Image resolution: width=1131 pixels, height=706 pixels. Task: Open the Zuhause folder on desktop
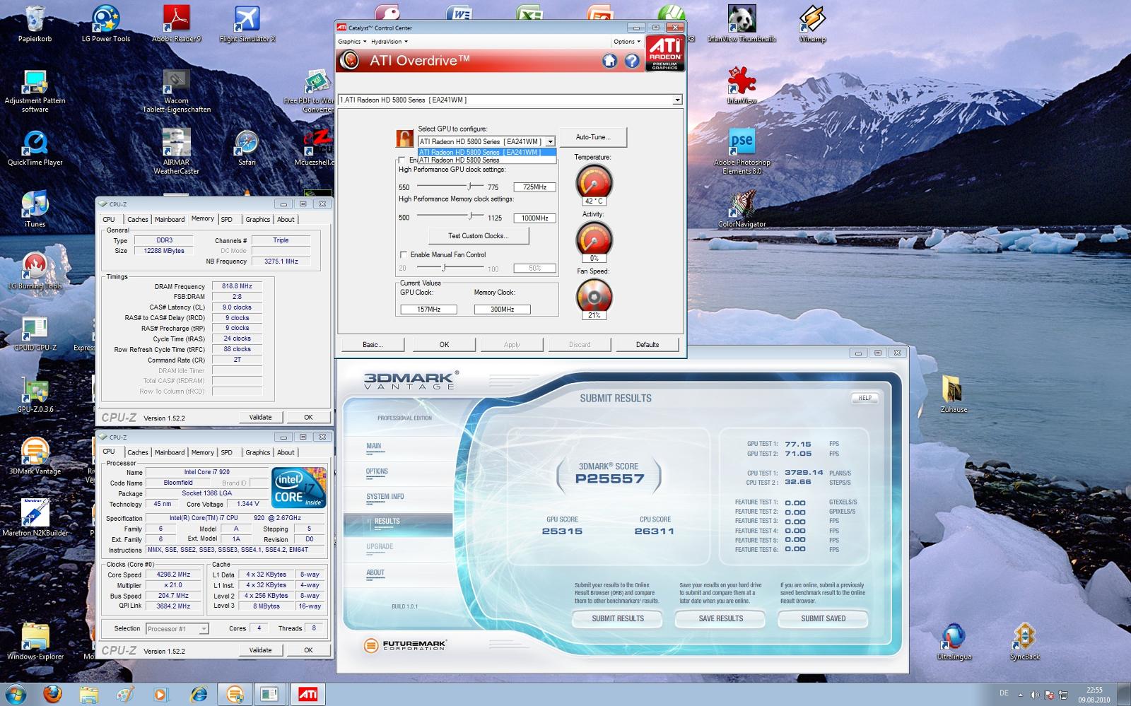[954, 396]
